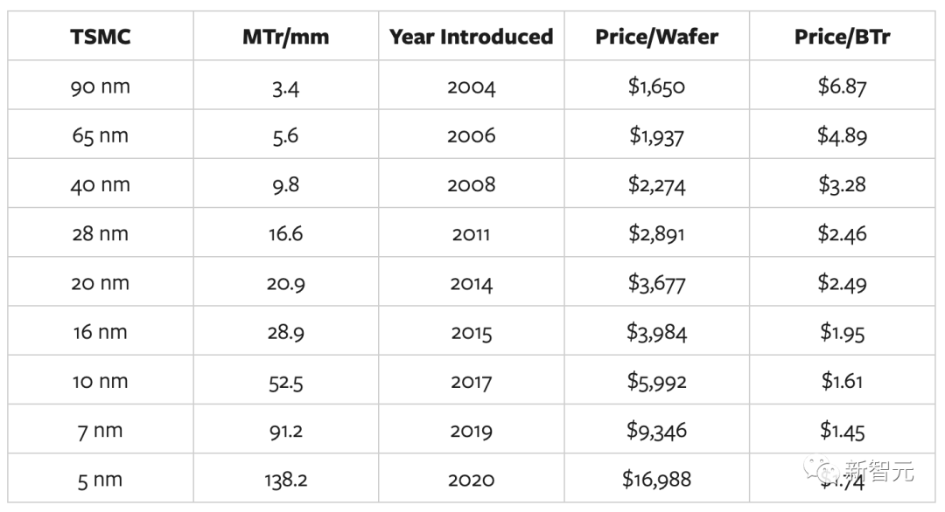Viewport: 945px width, 512px height.
Task: Select the 2011 year cell
Action: click(471, 234)
